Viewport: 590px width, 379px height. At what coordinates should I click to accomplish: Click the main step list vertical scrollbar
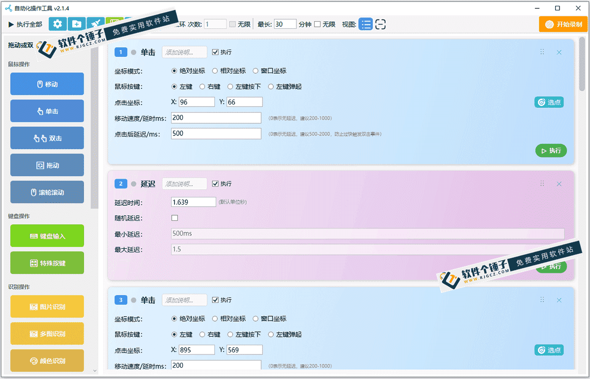coord(582,64)
